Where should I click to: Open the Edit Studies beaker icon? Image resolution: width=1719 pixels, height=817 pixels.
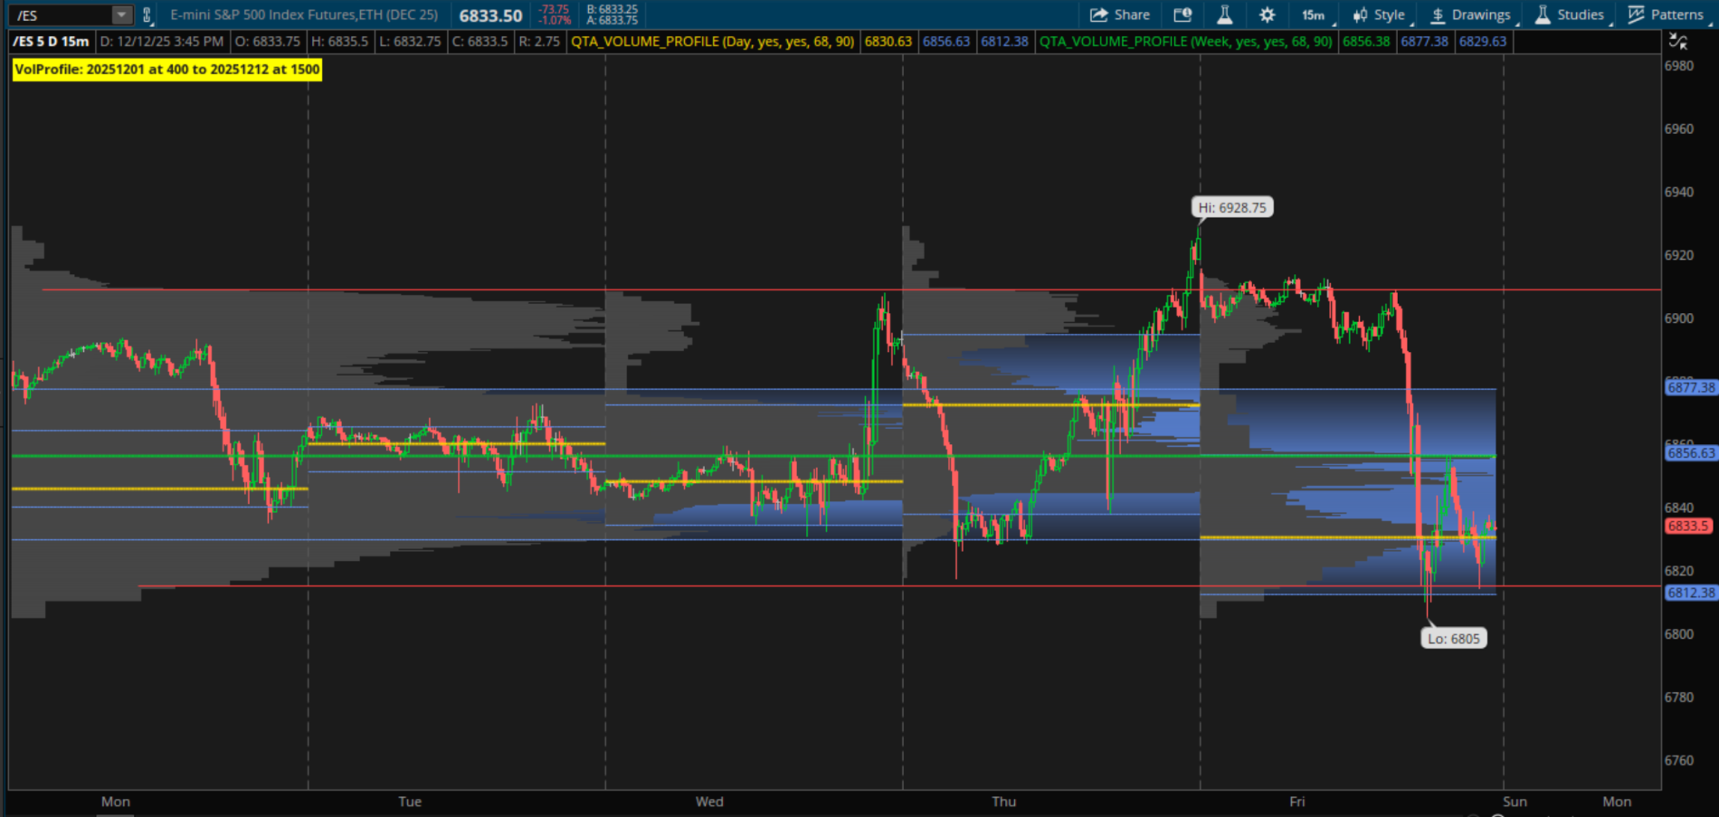(1224, 14)
